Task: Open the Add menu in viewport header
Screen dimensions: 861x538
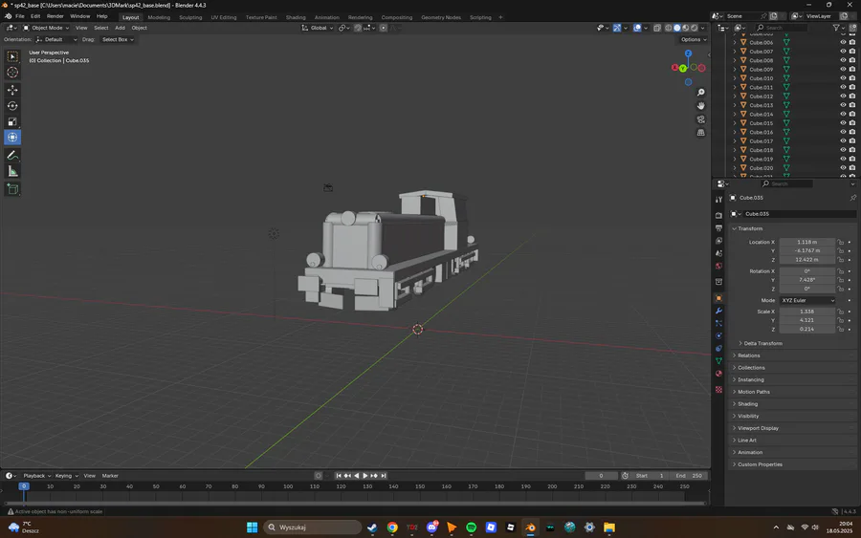Action: click(120, 28)
